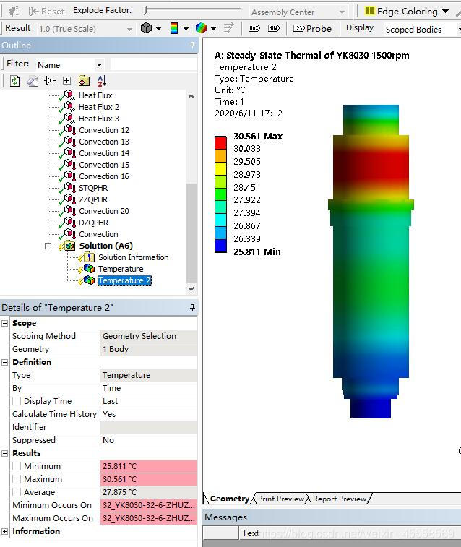Open the Edge Coloring menu button
The height and width of the screenshot is (547, 461).
[x=406, y=11]
